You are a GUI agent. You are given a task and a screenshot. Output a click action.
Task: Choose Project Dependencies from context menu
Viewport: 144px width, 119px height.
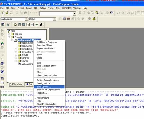click(49, 80)
